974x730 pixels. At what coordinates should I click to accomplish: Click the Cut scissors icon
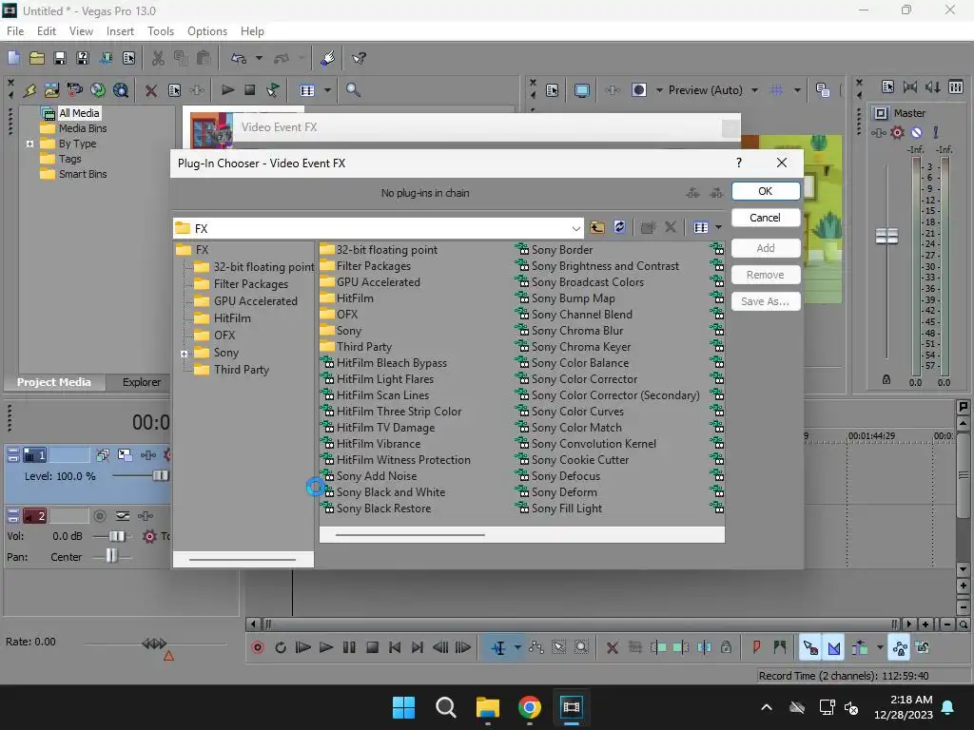[x=159, y=58]
